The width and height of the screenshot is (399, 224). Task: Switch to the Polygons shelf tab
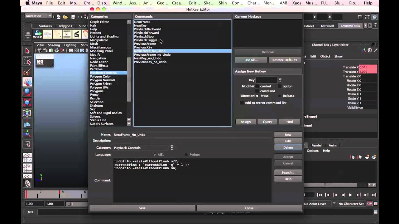coord(65,26)
